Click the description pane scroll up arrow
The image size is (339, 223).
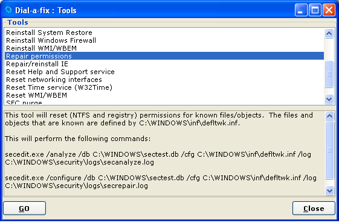pyautogui.click(x=329, y=116)
